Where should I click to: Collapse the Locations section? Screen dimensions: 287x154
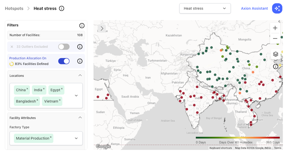[x=80, y=75]
